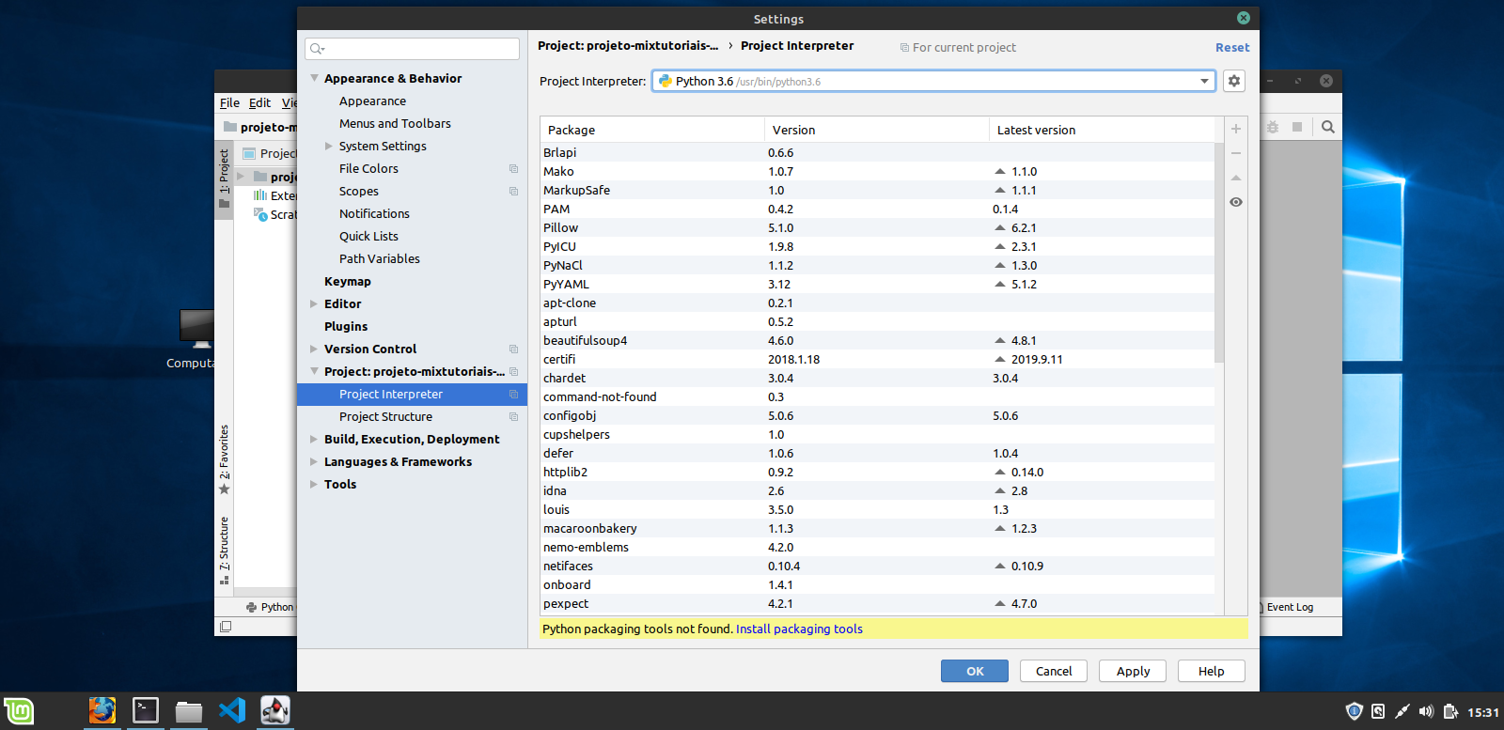This screenshot has width=1504, height=730.
Task: Click project-level icon beside Scopes
Action: (513, 192)
